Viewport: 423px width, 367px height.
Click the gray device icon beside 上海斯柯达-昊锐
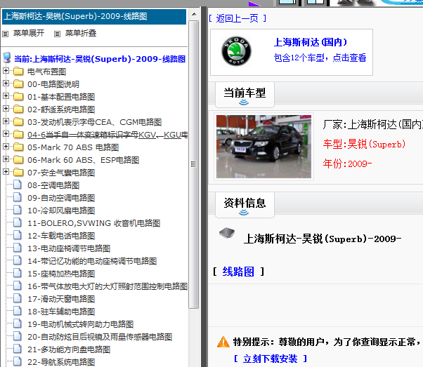[227, 233]
